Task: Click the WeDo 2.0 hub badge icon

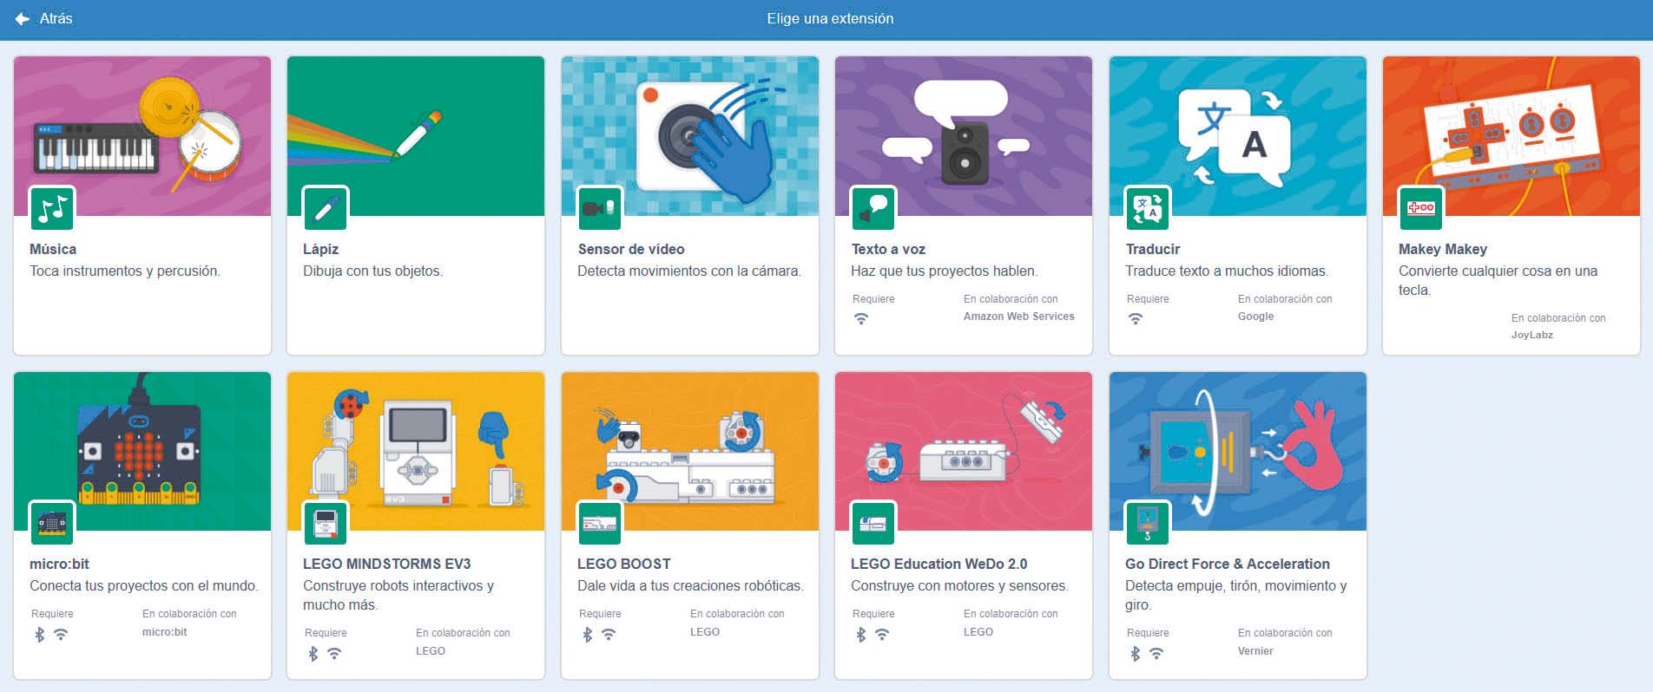Action: pyautogui.click(x=873, y=523)
